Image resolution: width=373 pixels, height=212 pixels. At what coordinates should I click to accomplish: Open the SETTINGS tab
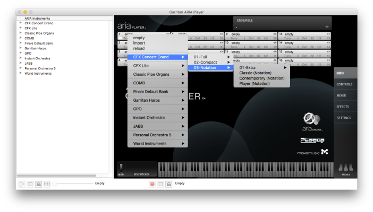[x=345, y=118]
